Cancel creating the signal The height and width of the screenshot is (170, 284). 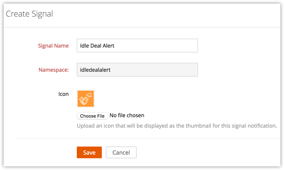(x=121, y=152)
